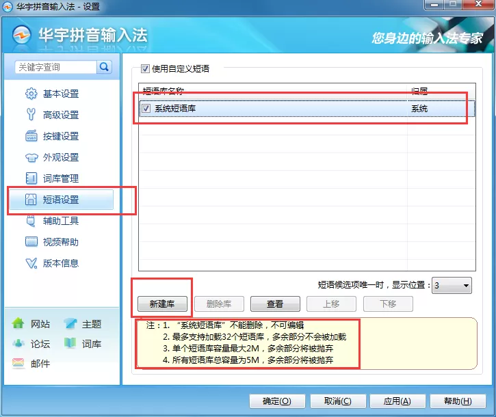Click the wrench icon for 高级设置
This screenshot has width=496, height=417.
click(x=31, y=114)
